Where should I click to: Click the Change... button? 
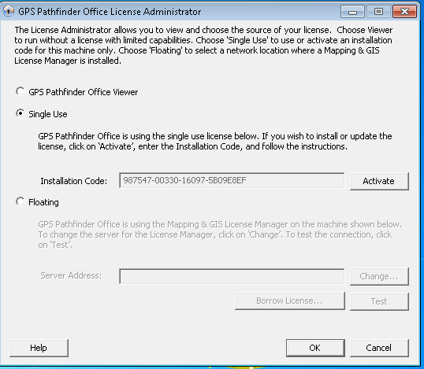click(x=379, y=276)
